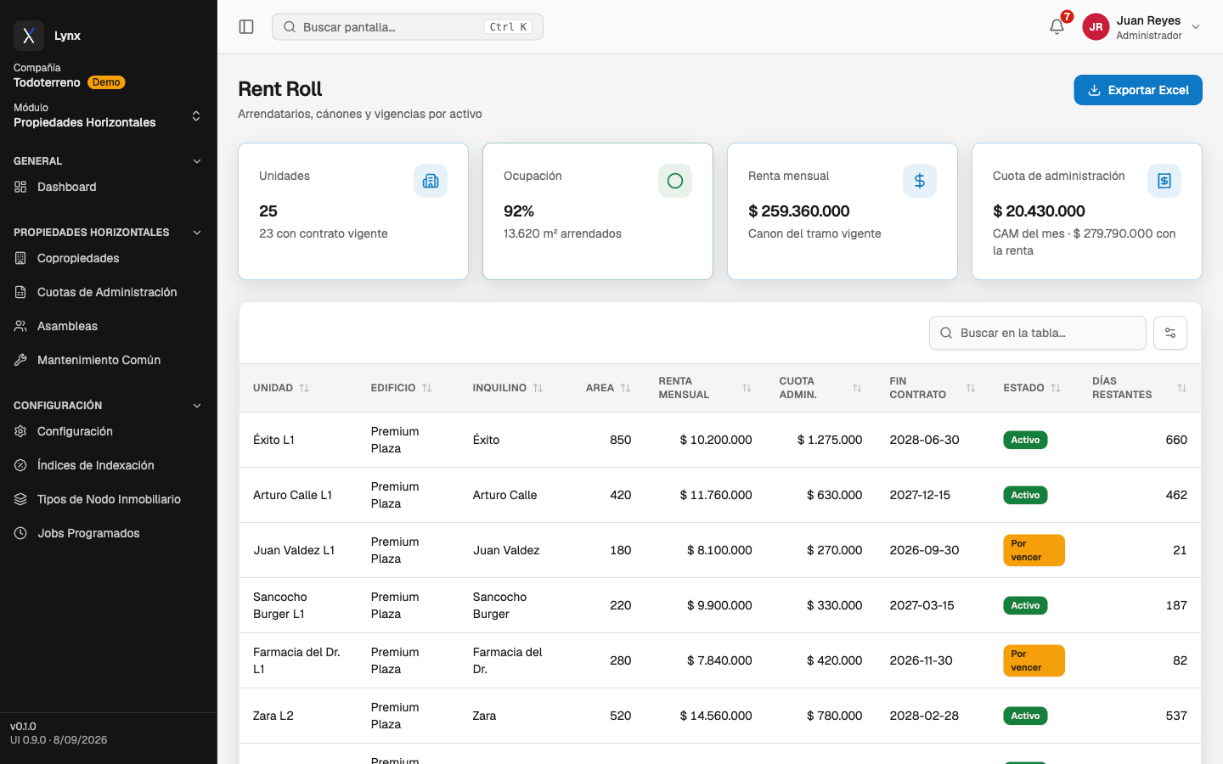1223x764 pixels.
Task: Click the JR user avatar
Action: (1096, 27)
